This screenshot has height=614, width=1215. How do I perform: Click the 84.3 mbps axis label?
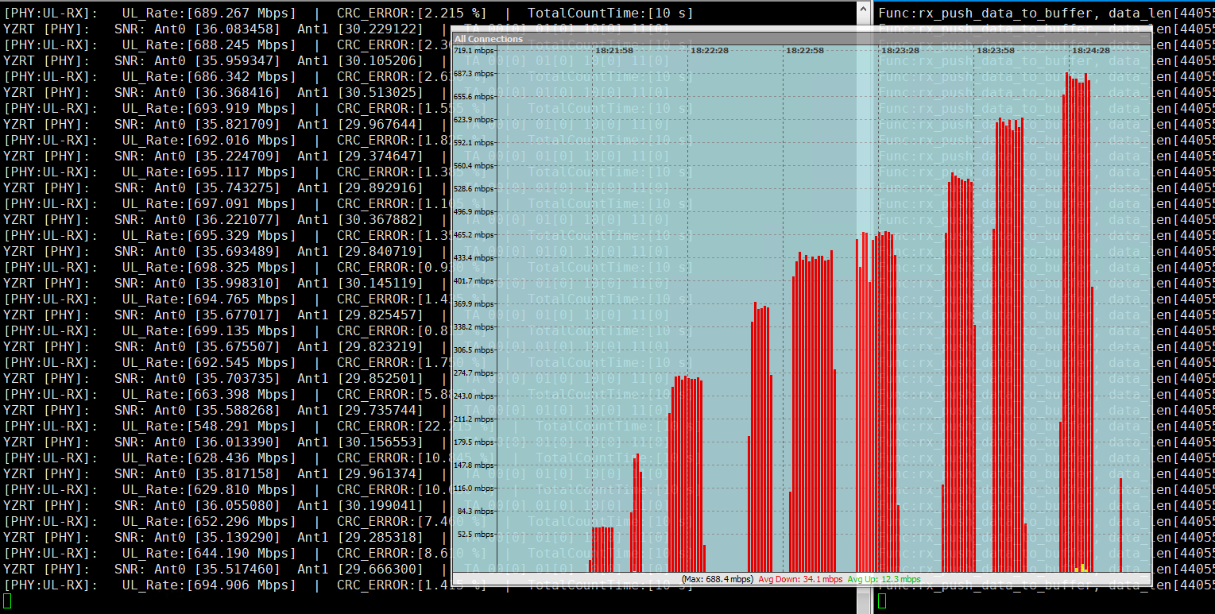[x=475, y=511]
